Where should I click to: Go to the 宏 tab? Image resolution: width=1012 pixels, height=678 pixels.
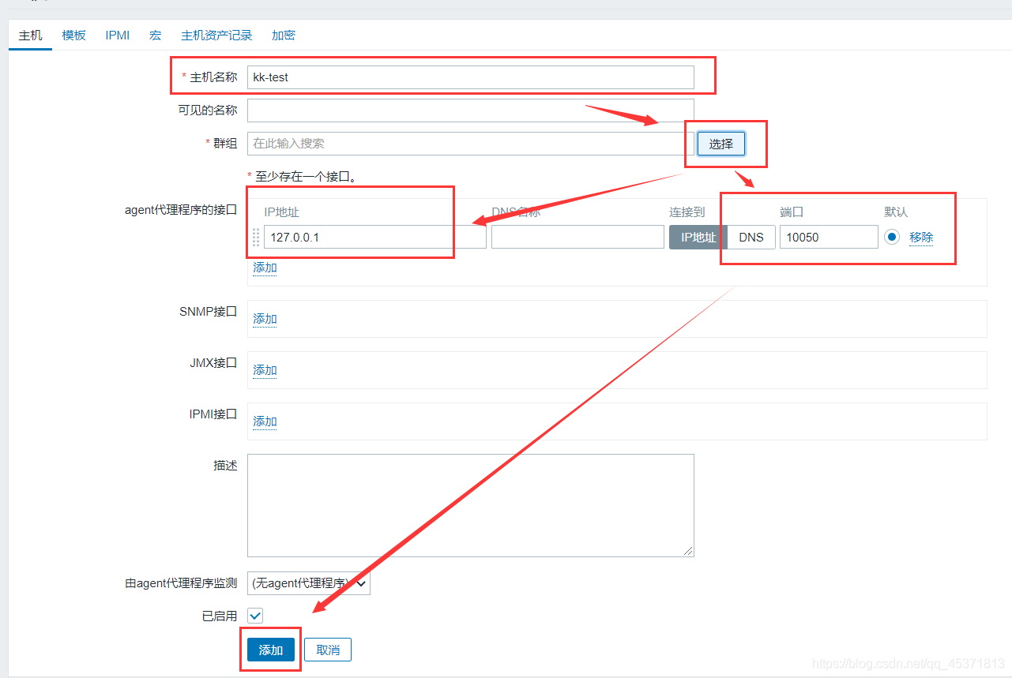(x=156, y=36)
